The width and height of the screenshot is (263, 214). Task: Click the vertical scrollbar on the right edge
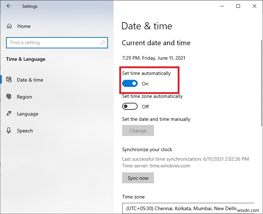click(x=262, y=83)
